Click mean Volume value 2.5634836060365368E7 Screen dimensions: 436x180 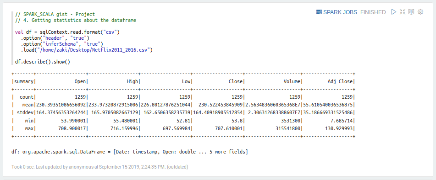[273, 105]
